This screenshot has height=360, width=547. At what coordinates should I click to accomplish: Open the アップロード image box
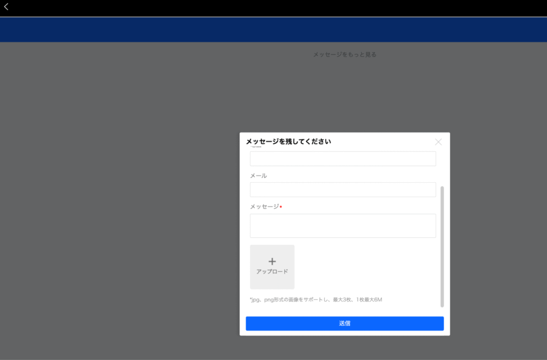(x=272, y=267)
